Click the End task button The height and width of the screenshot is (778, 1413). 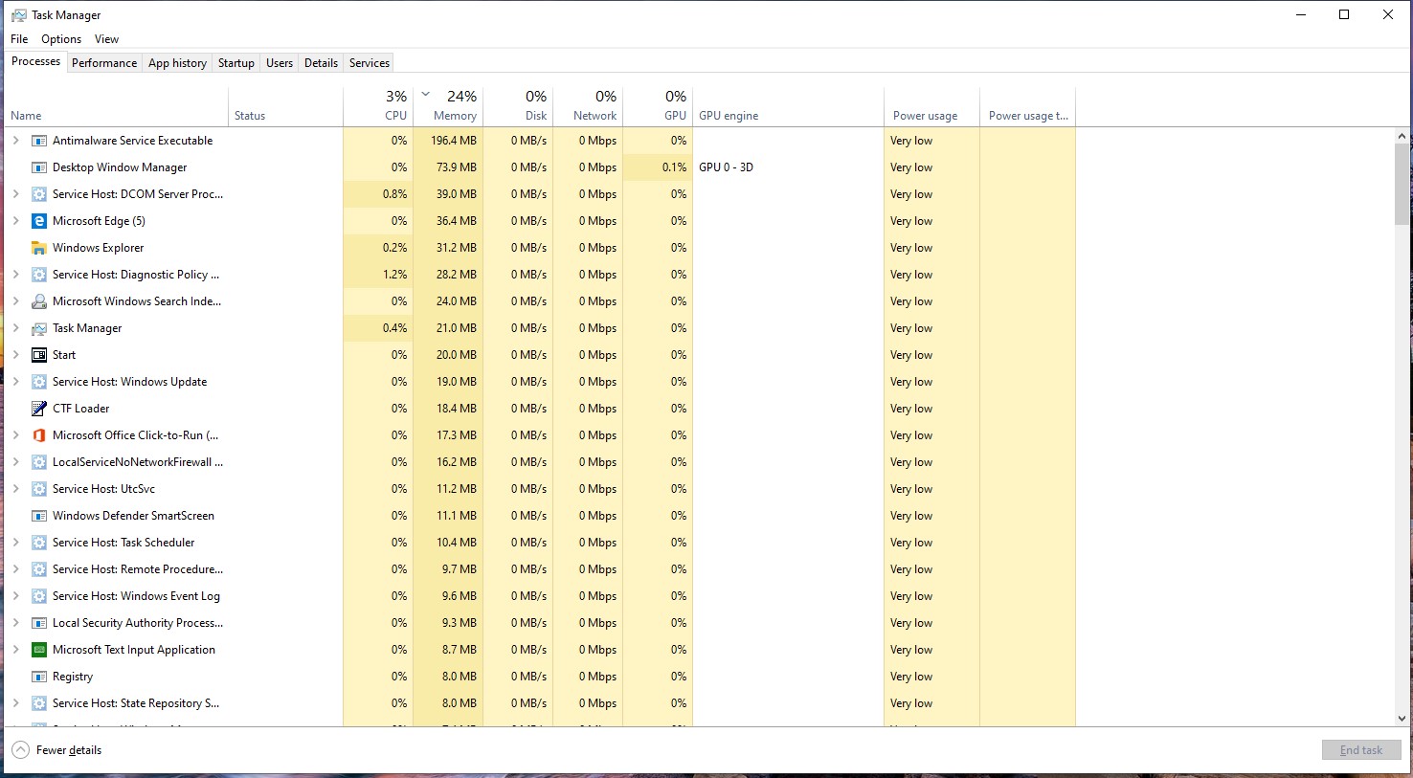click(x=1360, y=750)
